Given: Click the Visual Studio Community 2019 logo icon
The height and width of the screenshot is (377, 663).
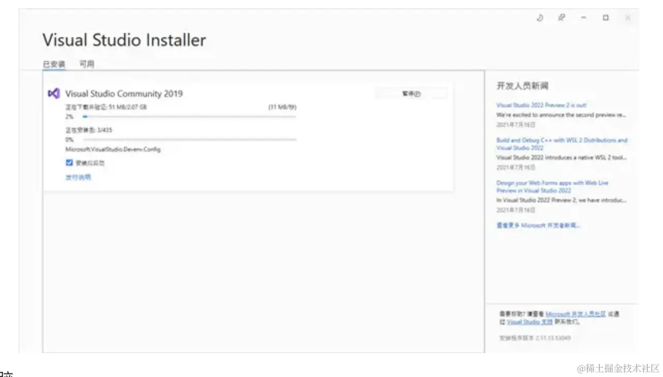Looking at the screenshot, I should [53, 93].
